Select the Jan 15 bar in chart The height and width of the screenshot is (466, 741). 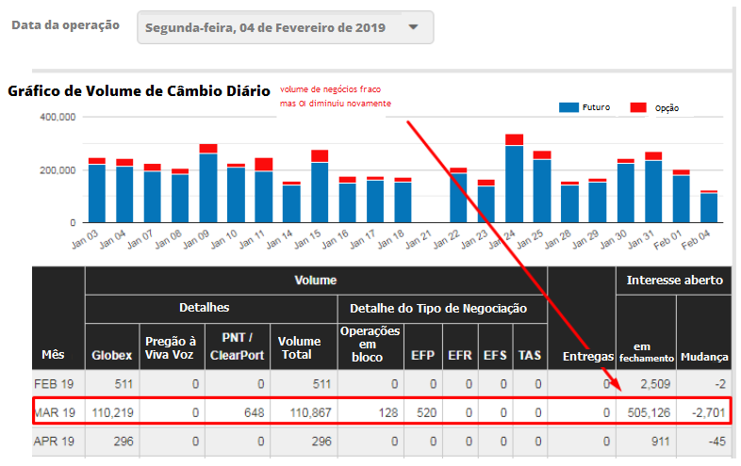pyautogui.click(x=320, y=191)
